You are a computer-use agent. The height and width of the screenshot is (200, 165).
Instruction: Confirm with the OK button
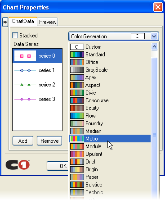click(x=58, y=166)
